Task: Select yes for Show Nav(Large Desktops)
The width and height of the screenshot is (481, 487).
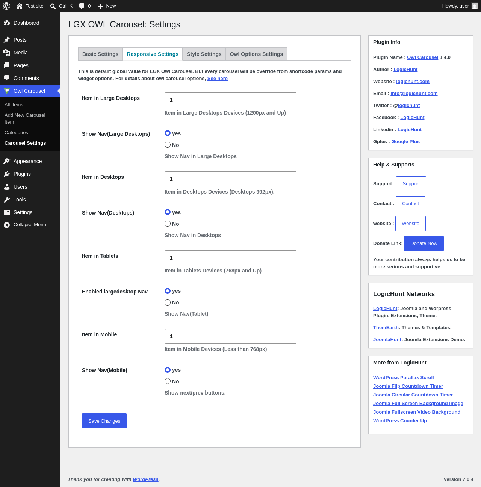Action: click(168, 133)
